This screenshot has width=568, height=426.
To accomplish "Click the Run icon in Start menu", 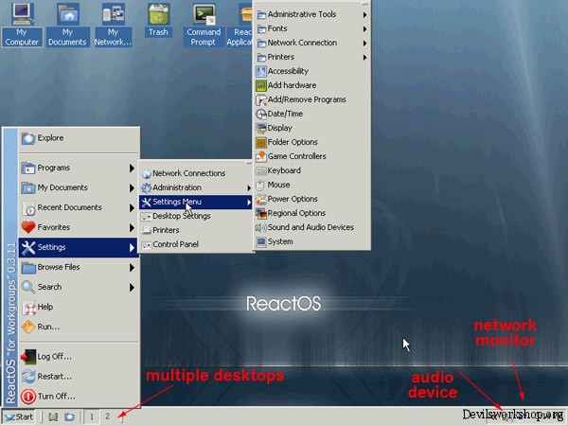I will pyautogui.click(x=28, y=327).
